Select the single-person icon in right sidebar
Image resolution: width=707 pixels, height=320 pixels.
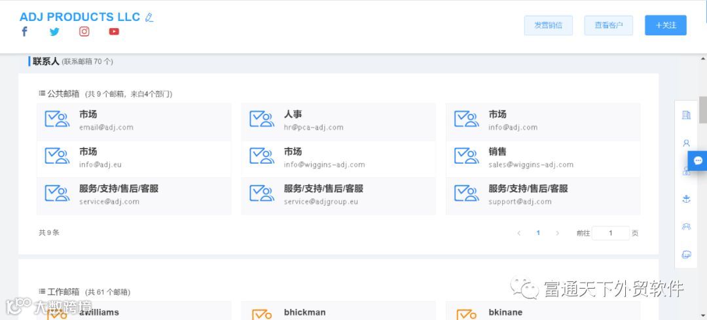[686, 143]
